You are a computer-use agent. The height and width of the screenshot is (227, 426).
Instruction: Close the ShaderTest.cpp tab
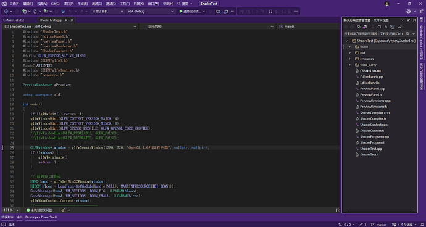[72, 20]
